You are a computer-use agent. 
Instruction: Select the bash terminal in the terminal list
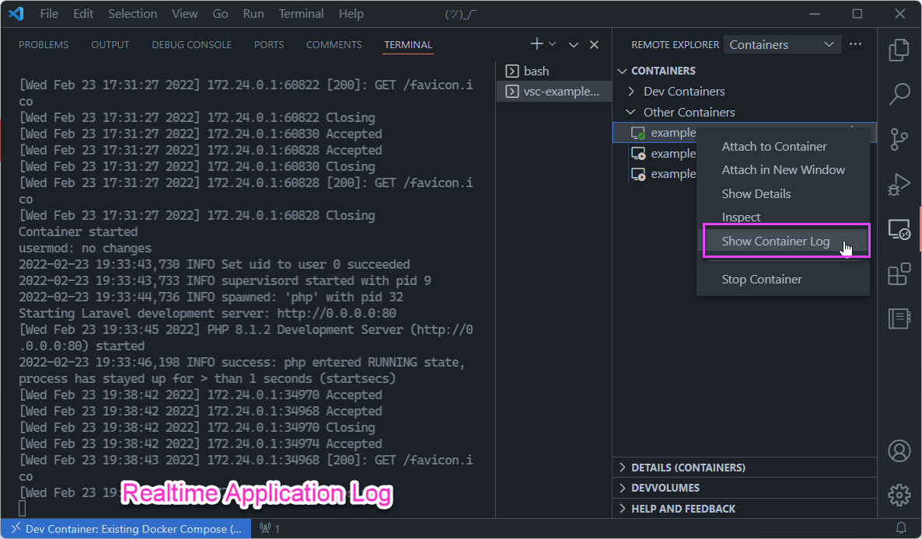click(536, 71)
